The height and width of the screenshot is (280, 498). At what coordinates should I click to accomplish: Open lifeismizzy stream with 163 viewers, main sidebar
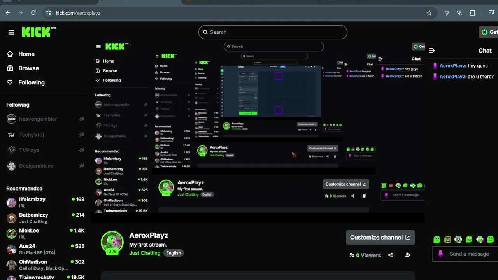(x=46, y=202)
